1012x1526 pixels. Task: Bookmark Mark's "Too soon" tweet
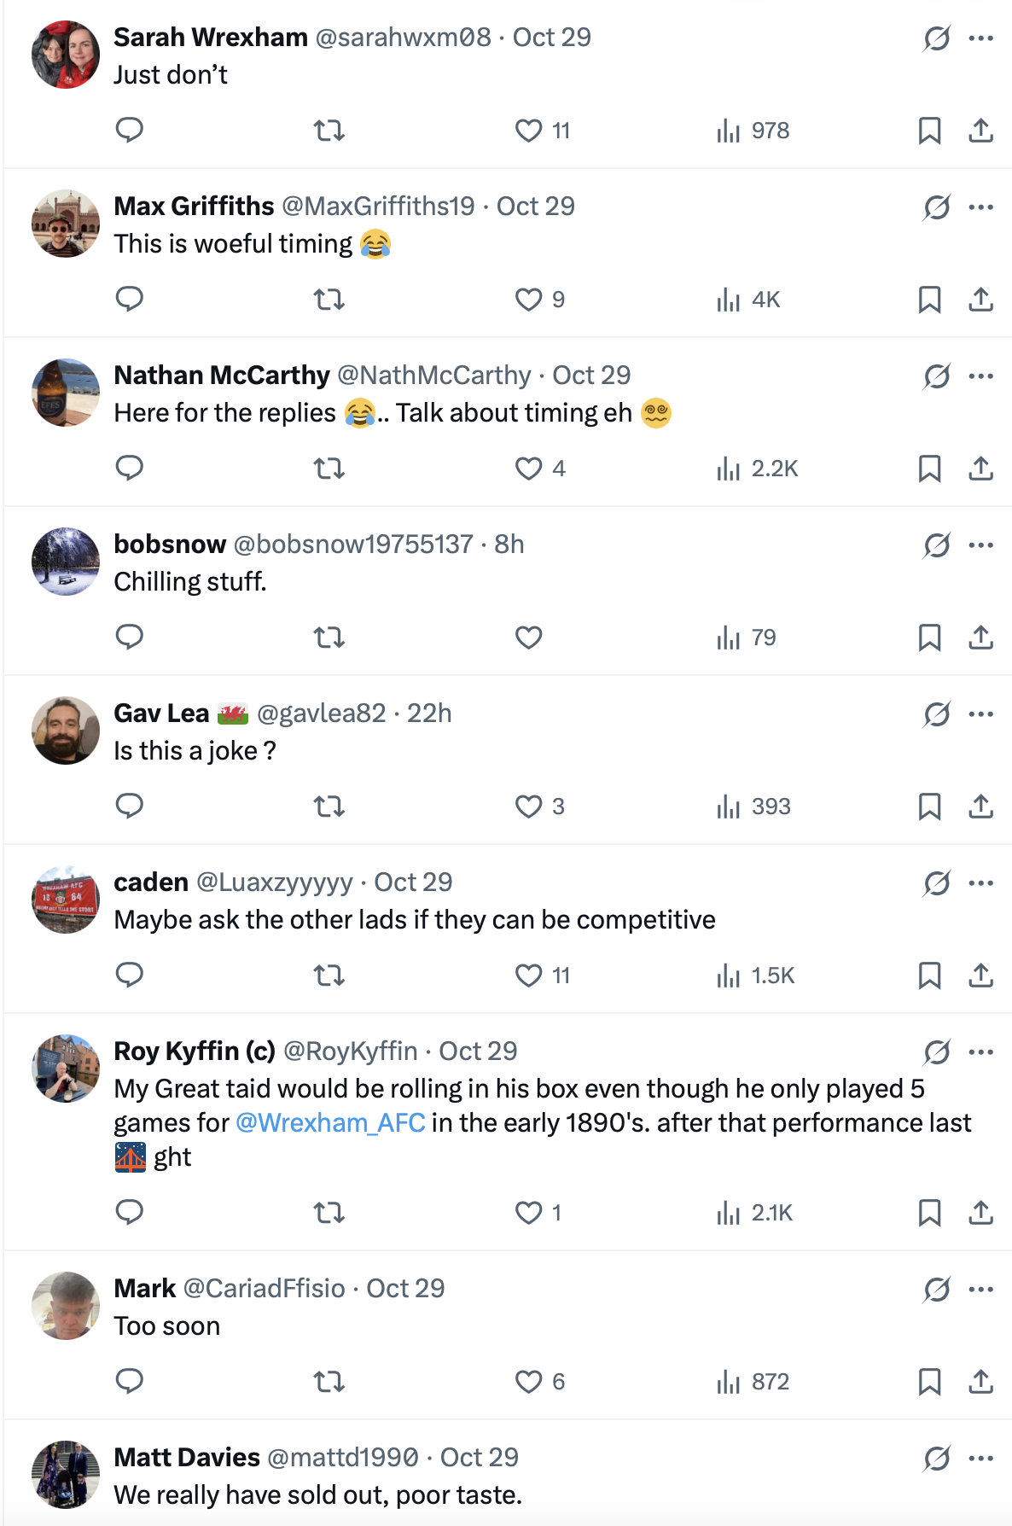coord(929,1382)
